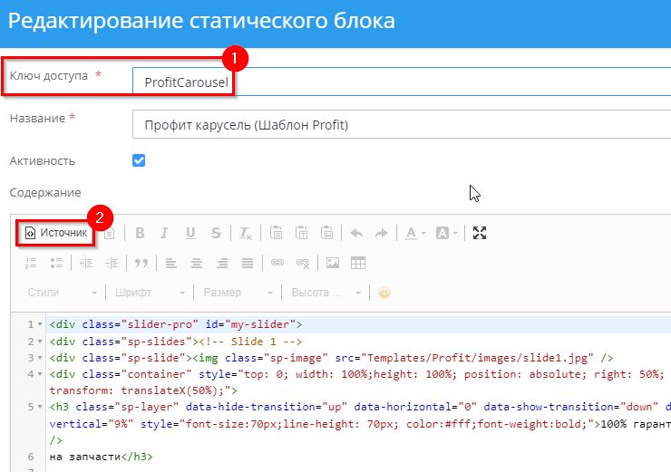Toggle bold formatting in editor toolbar

coord(140,233)
